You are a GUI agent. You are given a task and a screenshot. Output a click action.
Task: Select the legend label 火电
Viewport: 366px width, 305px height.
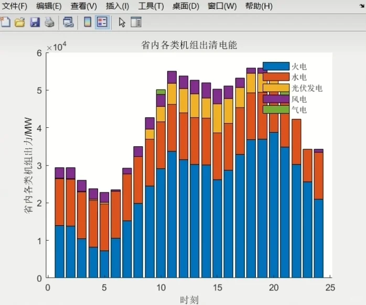pyautogui.click(x=299, y=67)
